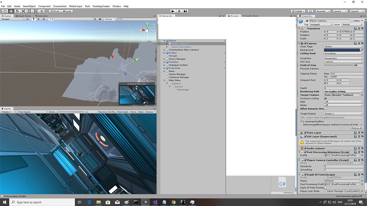Select the Rotate tool in the toolbar
Viewport: 367px width, 206px height.
tap(17, 11)
